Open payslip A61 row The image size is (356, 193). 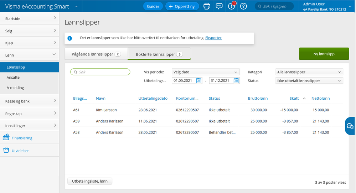207,110
